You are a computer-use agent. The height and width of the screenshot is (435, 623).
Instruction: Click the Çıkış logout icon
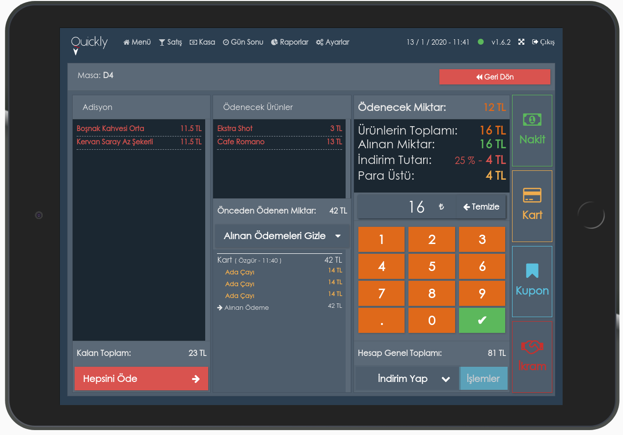[535, 42]
